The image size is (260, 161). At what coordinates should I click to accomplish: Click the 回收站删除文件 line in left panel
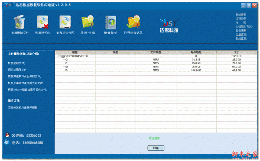tap(18, 70)
